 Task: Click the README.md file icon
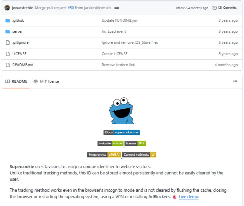click(8, 65)
